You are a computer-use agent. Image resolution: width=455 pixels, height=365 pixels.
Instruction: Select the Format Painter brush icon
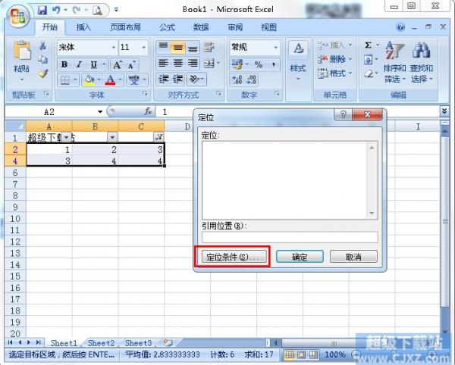(43, 74)
